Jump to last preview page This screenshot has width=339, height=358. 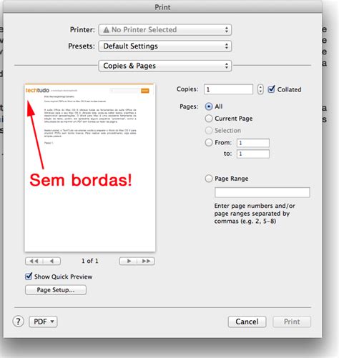click(x=146, y=261)
